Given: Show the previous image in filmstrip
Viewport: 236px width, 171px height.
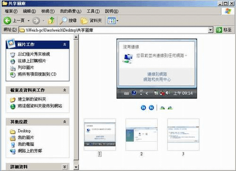Looking at the screenshot, I should tap(143, 108).
